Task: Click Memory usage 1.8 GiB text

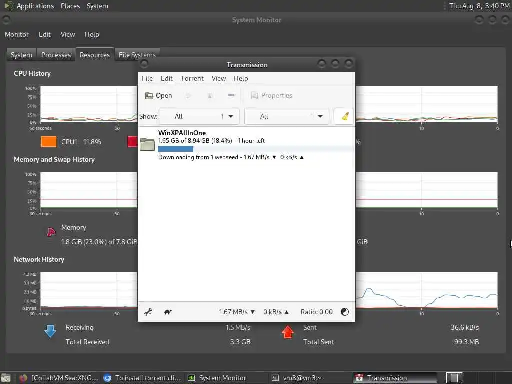Action: [99, 242]
